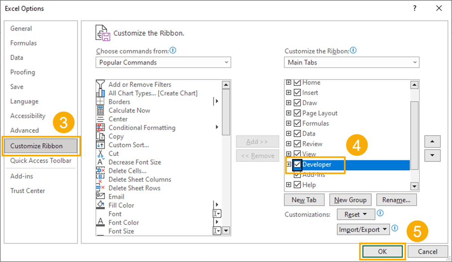Click the ribbon tabs list scrollbar thumb
Image resolution: width=452 pixels, height=262 pixels.
414,135
